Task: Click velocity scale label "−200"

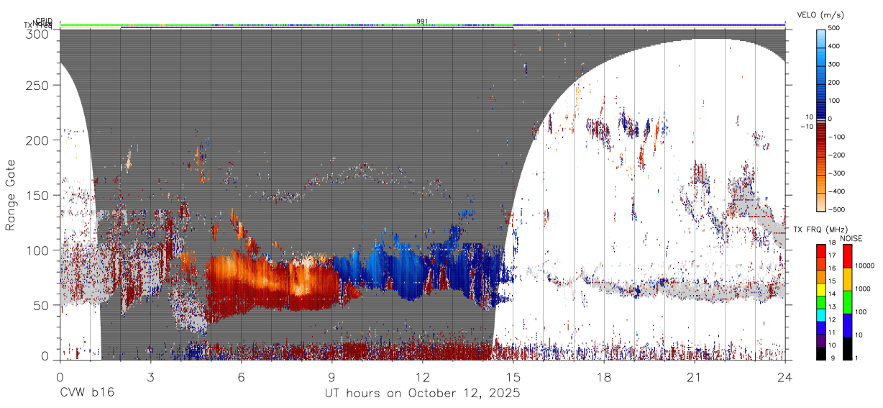Action: [837, 155]
